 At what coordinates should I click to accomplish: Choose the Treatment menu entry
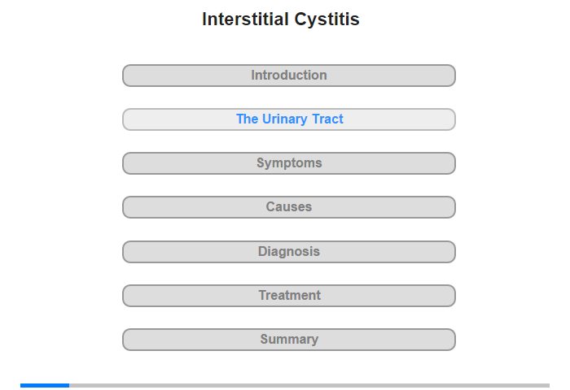click(289, 296)
